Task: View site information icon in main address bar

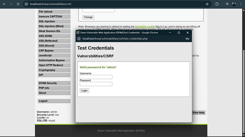Action: coord(26,4)
